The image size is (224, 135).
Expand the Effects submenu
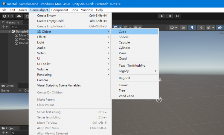[70, 37]
